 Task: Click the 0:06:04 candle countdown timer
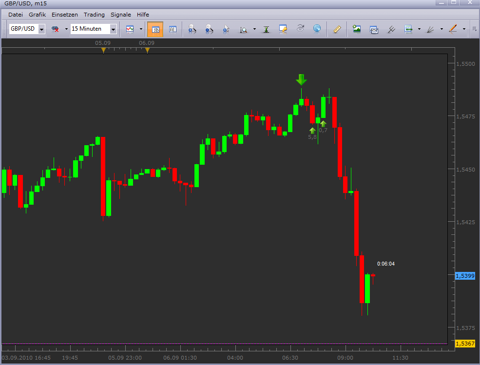[386, 264]
